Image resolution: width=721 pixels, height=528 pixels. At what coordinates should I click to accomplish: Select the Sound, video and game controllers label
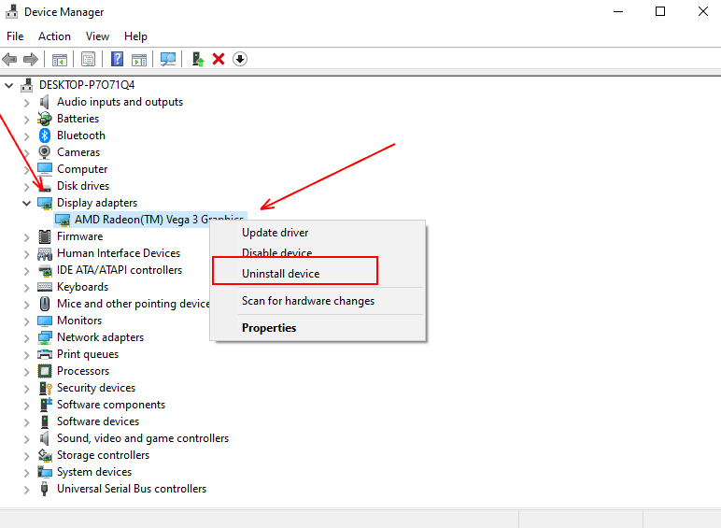pyautogui.click(x=143, y=438)
